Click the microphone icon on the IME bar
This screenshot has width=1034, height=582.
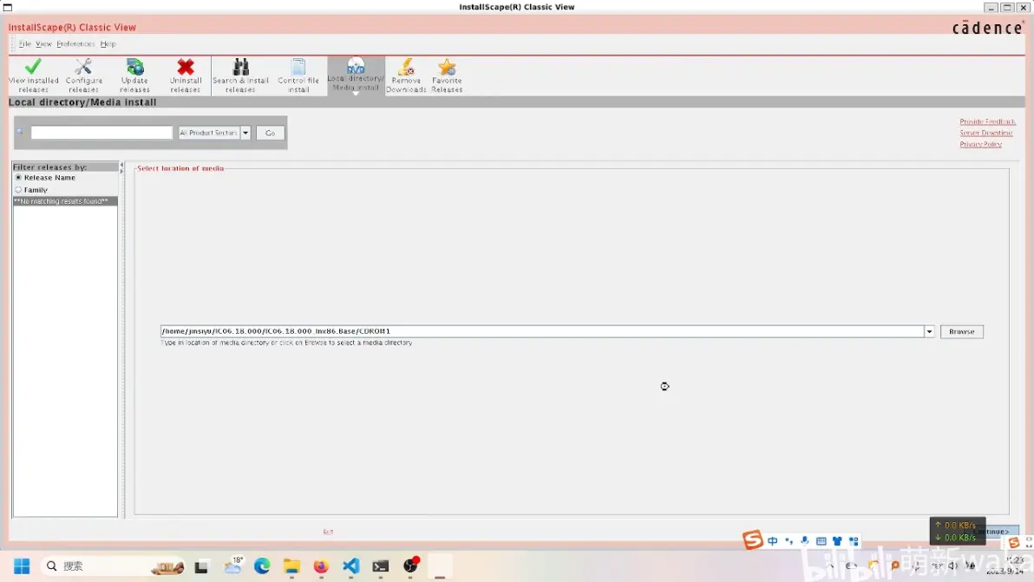coord(804,541)
